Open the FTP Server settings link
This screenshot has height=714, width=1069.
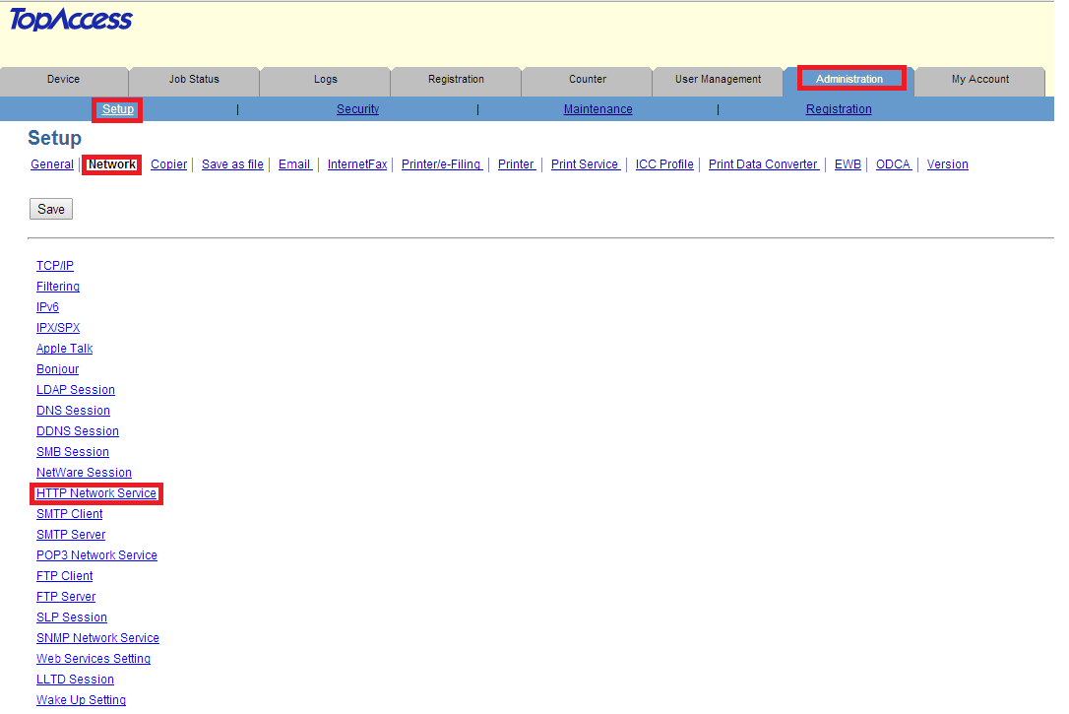pyautogui.click(x=65, y=596)
